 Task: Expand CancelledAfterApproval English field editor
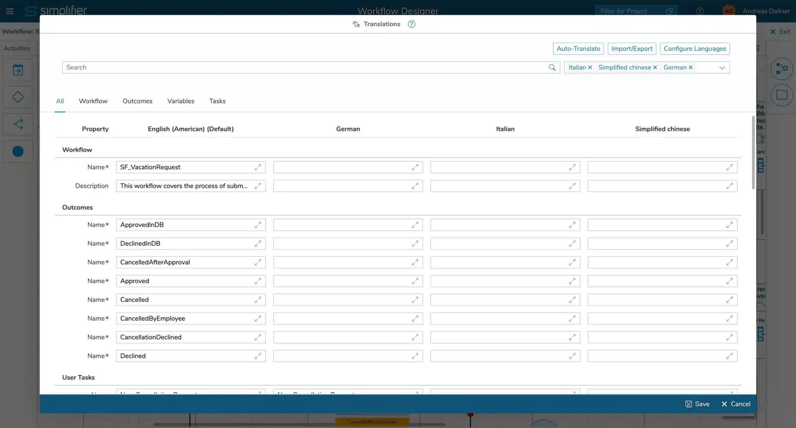coord(258,262)
